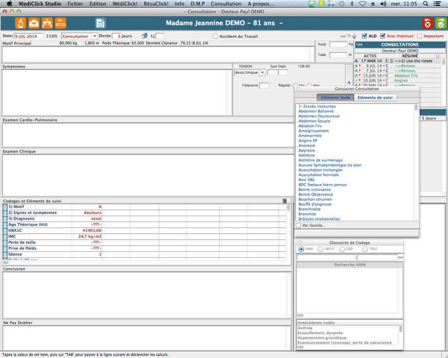Switch to Eléments de suivi tab
This screenshot has width=448, height=358.
[x=375, y=97]
